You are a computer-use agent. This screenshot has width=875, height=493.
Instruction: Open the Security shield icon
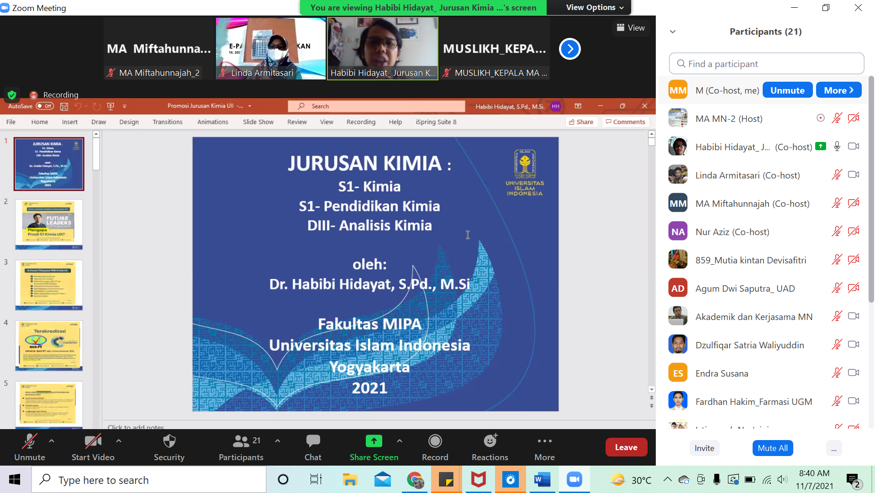click(x=169, y=441)
